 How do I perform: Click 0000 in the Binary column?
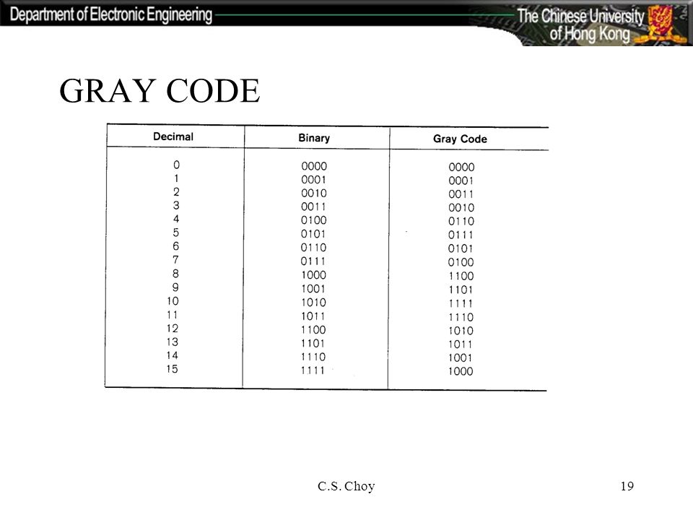tap(314, 166)
